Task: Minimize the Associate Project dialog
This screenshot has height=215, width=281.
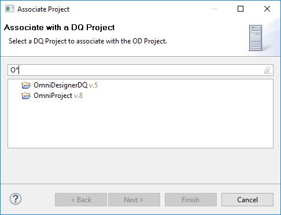Action: pos(215,9)
